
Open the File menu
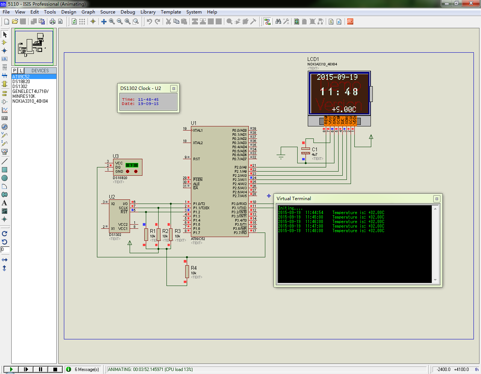point(6,12)
